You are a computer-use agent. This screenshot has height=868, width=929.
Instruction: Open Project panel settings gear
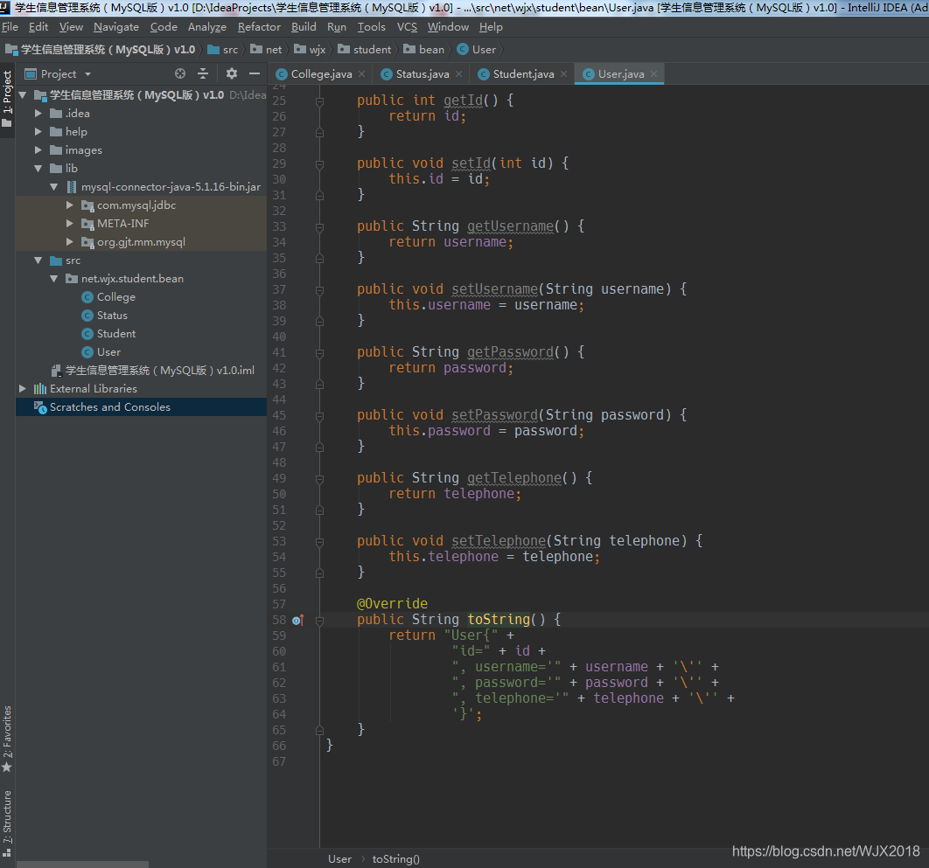click(x=232, y=73)
